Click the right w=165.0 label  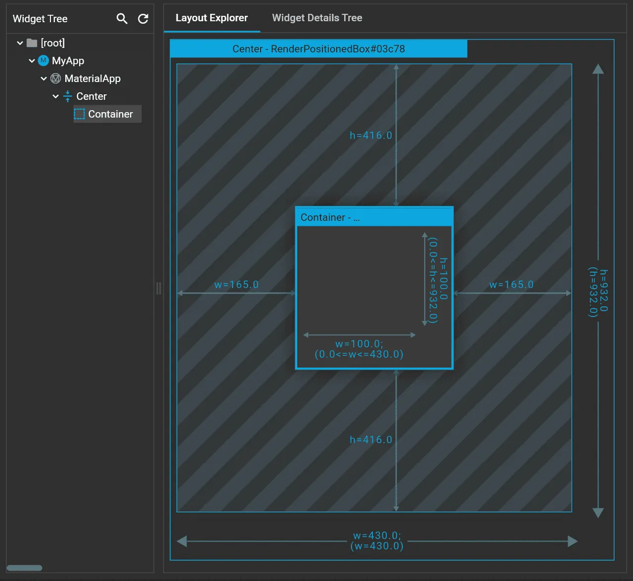click(511, 285)
